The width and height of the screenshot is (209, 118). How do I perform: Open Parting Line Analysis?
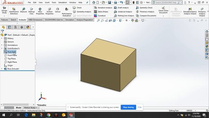pyautogui.click(x=124, y=16)
